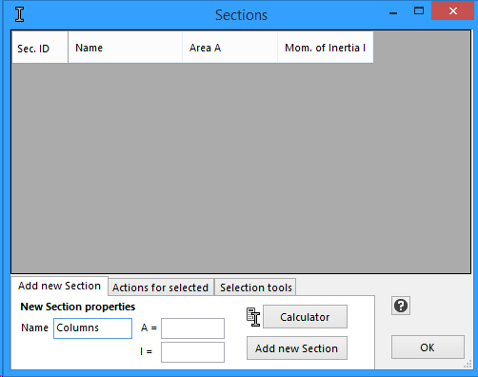Image resolution: width=478 pixels, height=377 pixels.
Task: Click the resize grip at window corner
Action: pyautogui.click(x=468, y=365)
